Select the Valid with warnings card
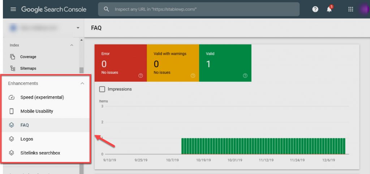Screen dimensions: 370x174 173,63
